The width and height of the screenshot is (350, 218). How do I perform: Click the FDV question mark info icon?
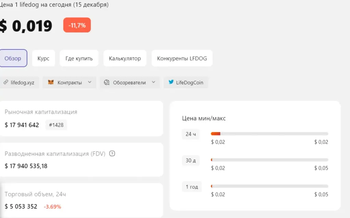(112, 153)
